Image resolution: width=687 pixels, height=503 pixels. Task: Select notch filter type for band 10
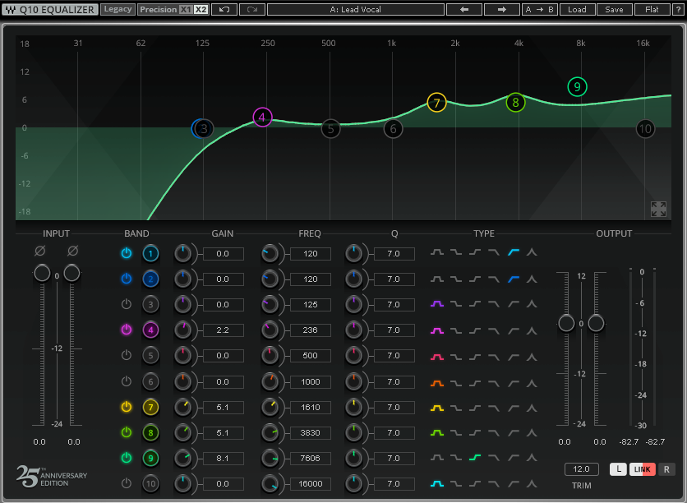(532, 484)
